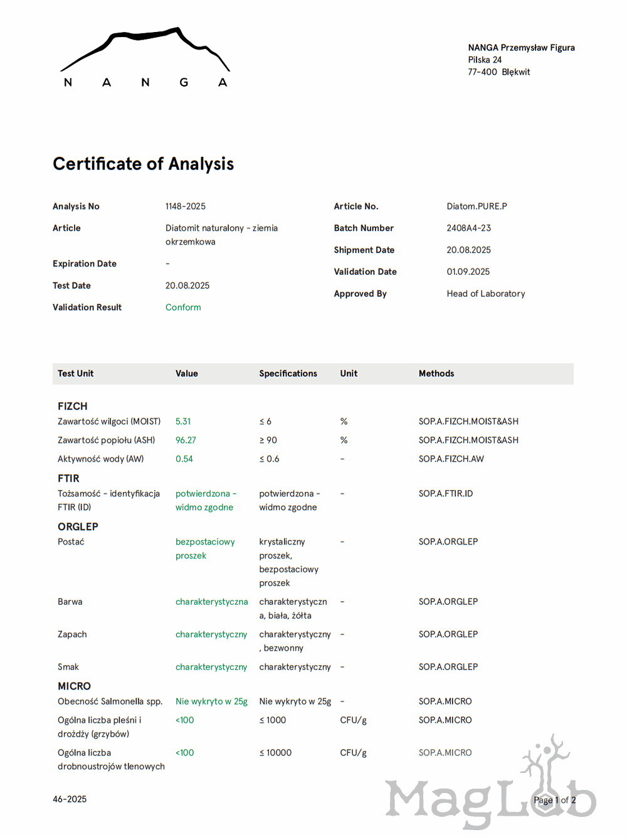Select the analysis number 1148-2025

point(185,206)
